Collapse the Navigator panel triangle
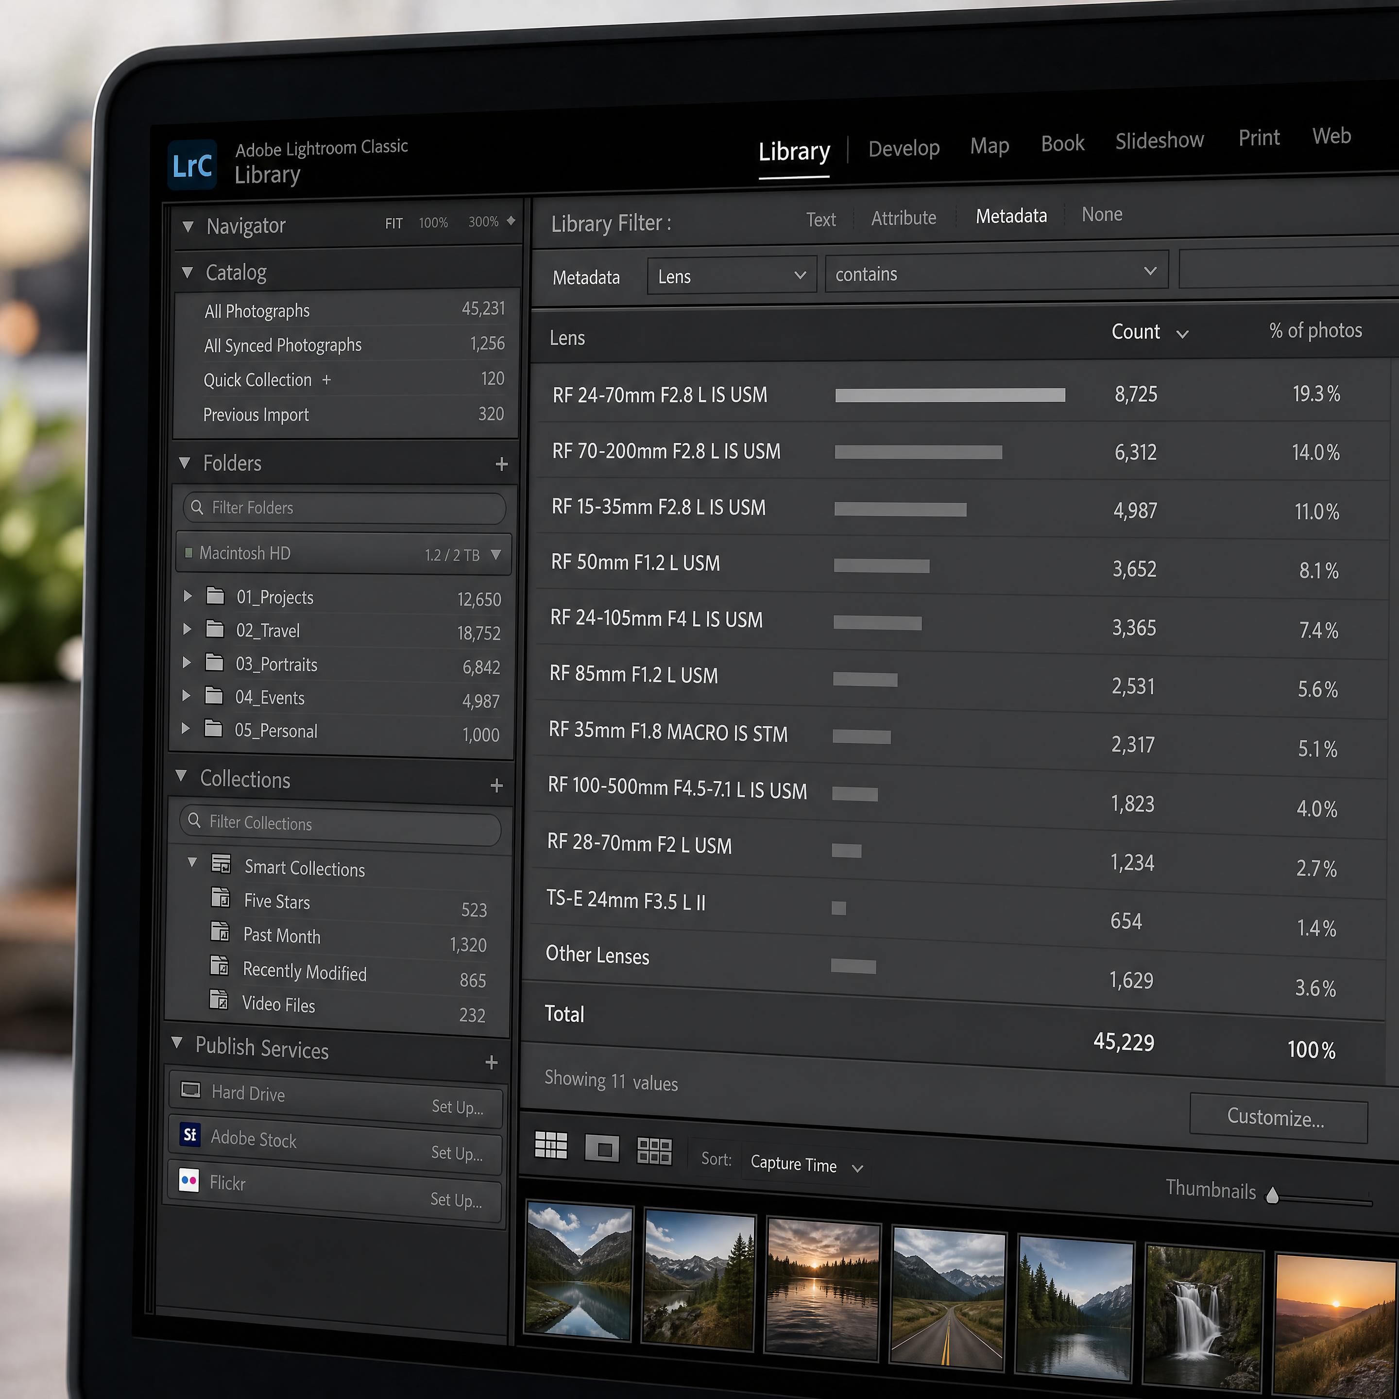This screenshot has width=1399, height=1399. coord(188,227)
